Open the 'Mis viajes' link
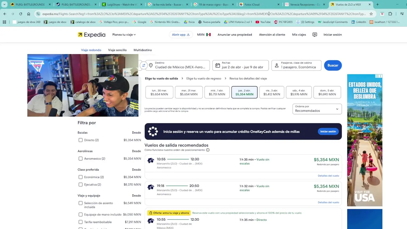407x229 pixels. [x=299, y=35]
